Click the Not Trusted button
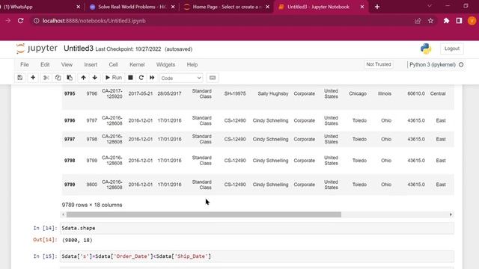Viewport: 479px width, 269px height. (x=379, y=64)
